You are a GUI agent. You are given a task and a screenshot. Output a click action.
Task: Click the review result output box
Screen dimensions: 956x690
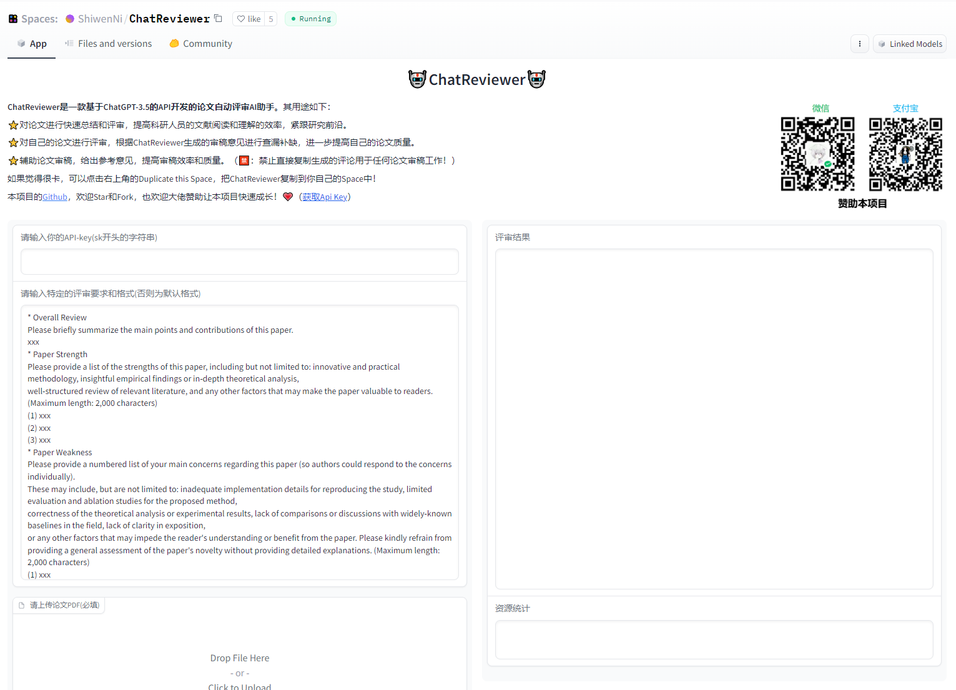click(x=714, y=418)
